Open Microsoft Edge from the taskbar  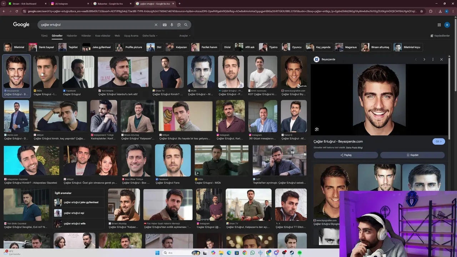[229, 253]
